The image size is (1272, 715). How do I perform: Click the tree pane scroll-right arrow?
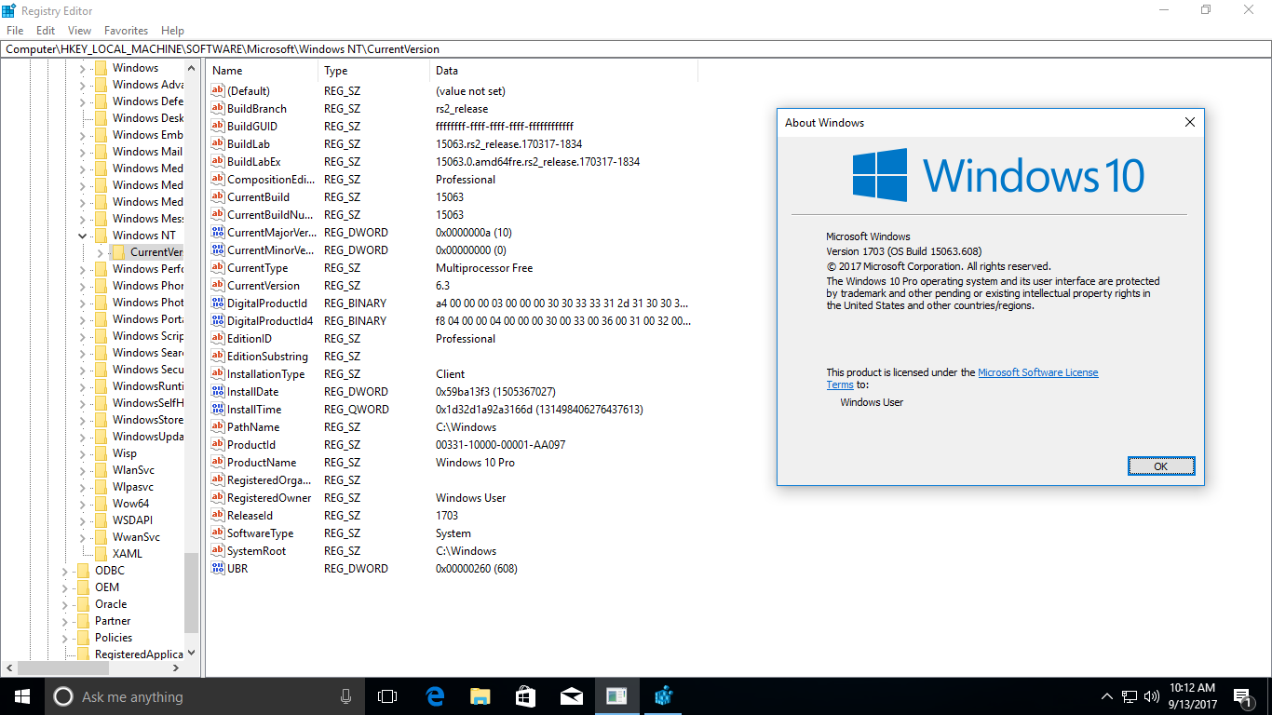click(177, 668)
